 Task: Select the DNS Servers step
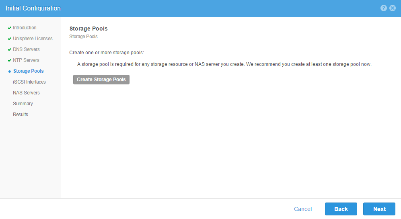[x=26, y=49]
